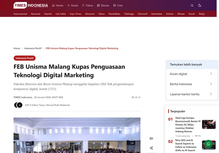The image size is (219, 153).
Task: Open the Hasil Liga Europa popular story
Action: (x=188, y=124)
